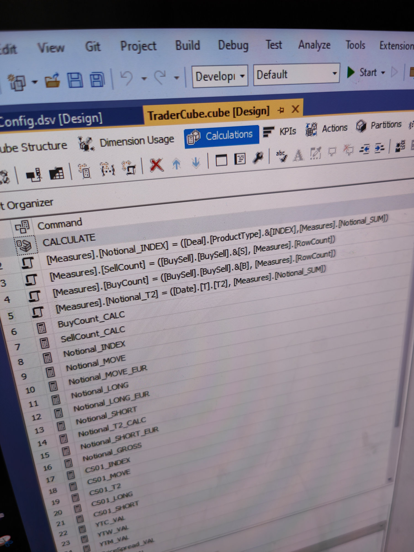Switch to the KPIs tab
Screen dimensions: 414x552
click(x=280, y=132)
